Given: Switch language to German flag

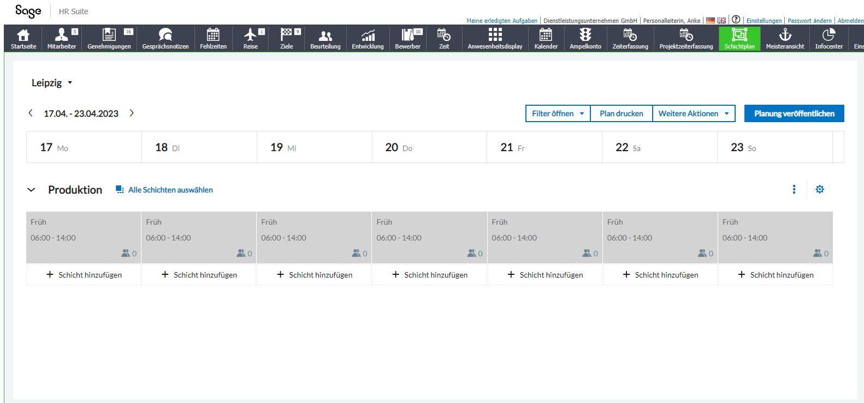Looking at the screenshot, I should point(711,21).
